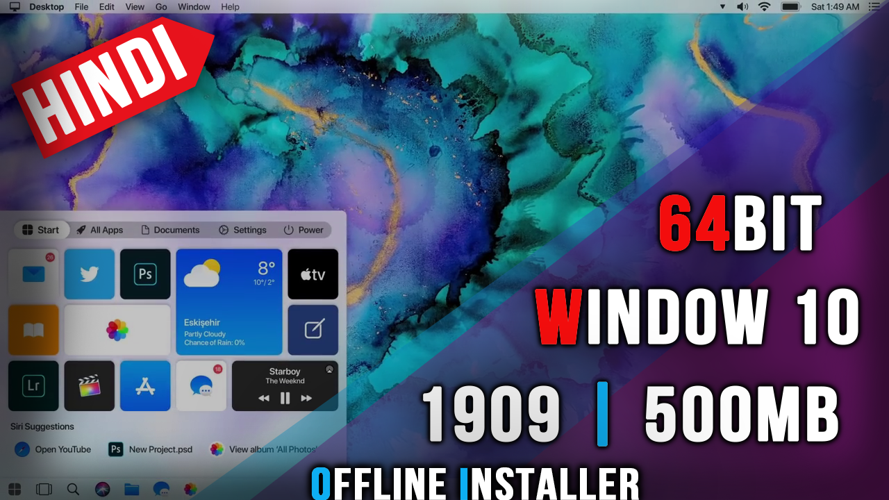Viewport: 889px width, 500px height.
Task: Select Open YouTube suggestion
Action: pyautogui.click(x=53, y=449)
